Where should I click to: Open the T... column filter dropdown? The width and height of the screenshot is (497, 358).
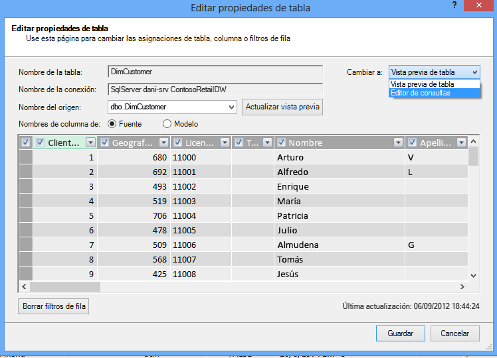[268, 143]
